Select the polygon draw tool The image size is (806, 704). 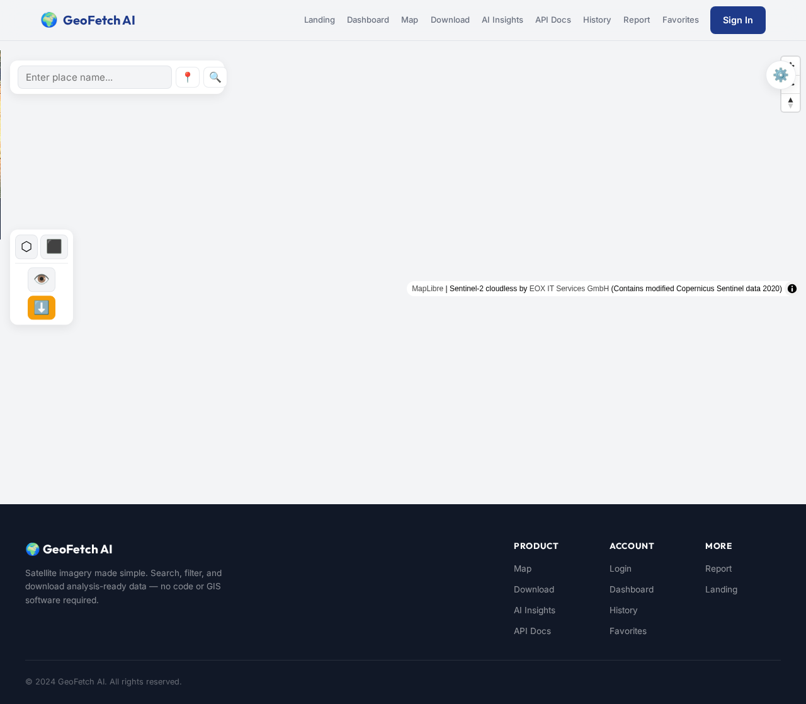[x=26, y=247]
